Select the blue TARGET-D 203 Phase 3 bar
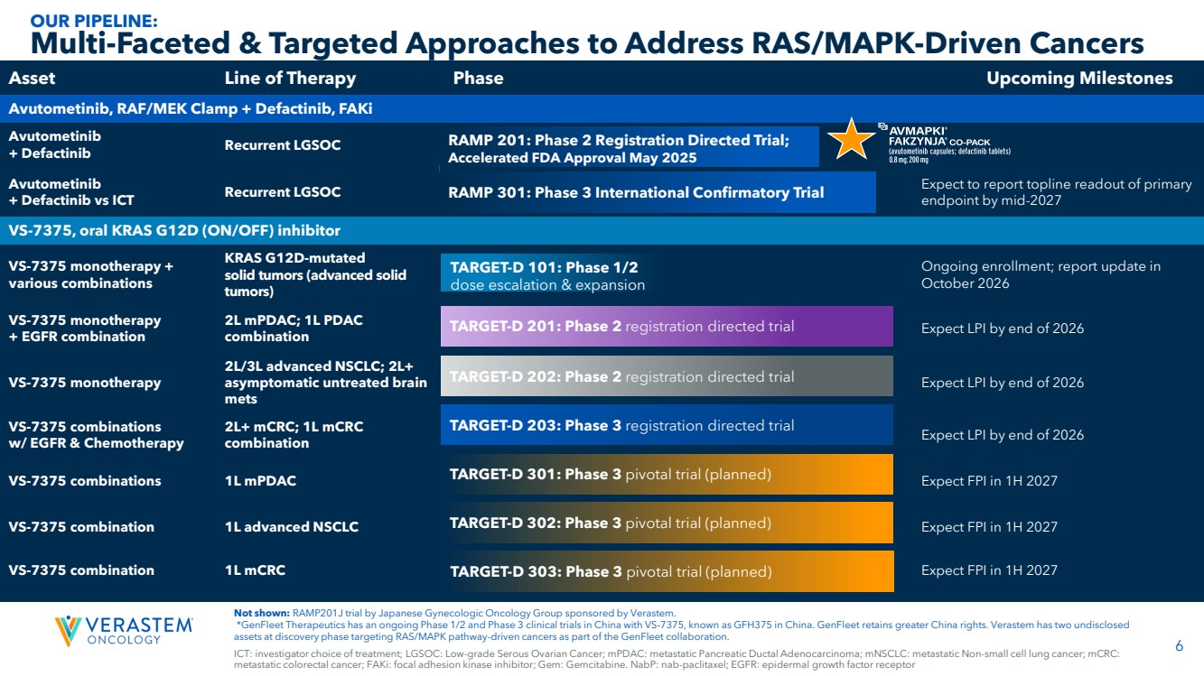This screenshot has height=676, width=1204. 667,425
